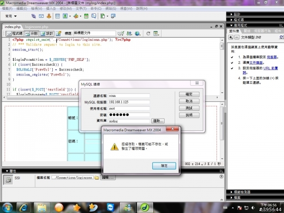Click the volume speaker icon in the tray
Screen dimensions: 284x213
tap(253, 208)
